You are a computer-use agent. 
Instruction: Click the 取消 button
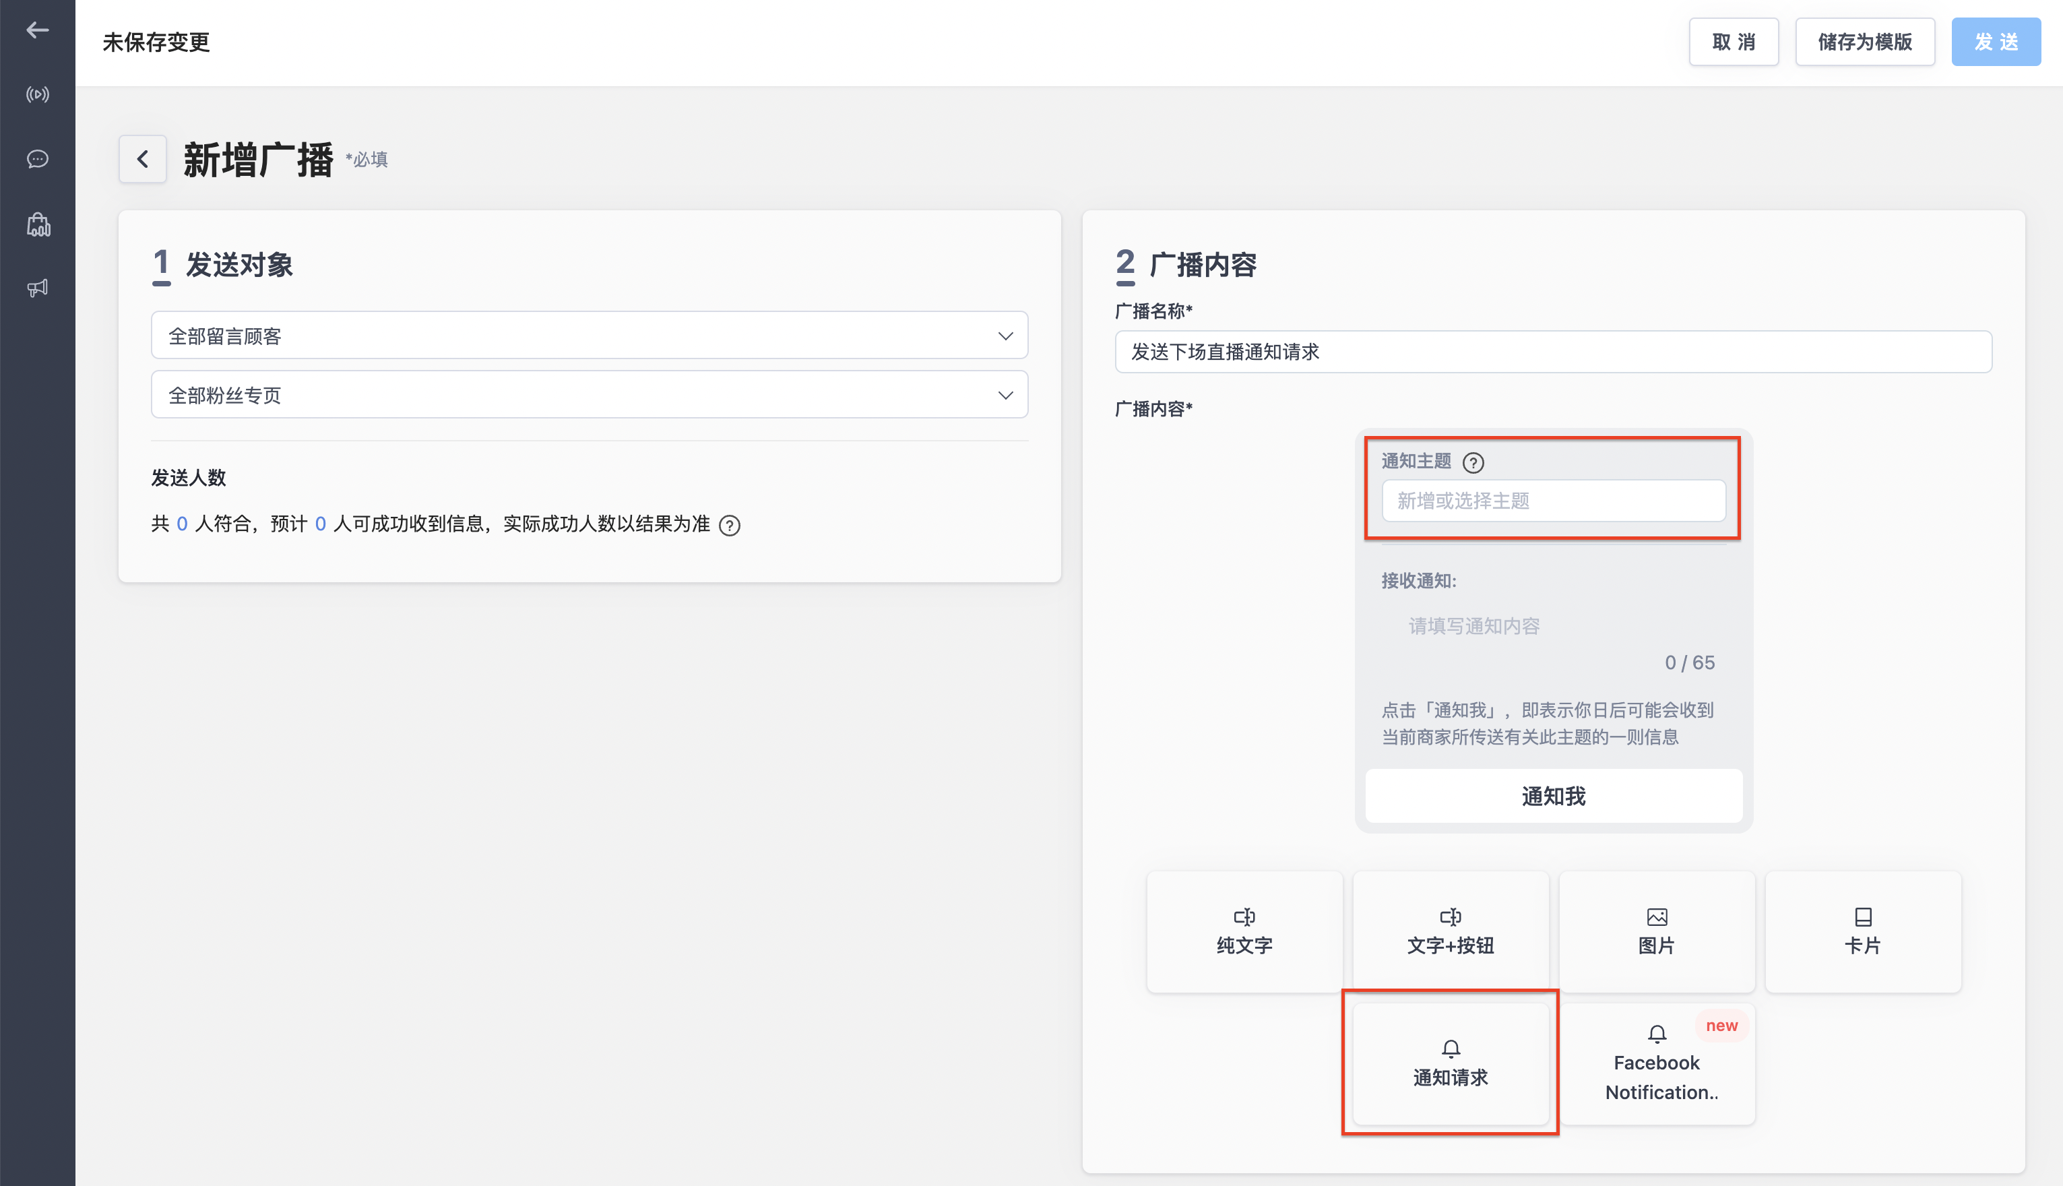1733,42
